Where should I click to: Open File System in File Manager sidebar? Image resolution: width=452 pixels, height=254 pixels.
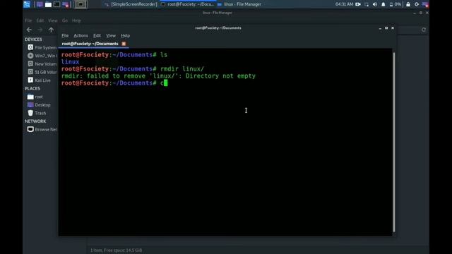(x=42, y=47)
